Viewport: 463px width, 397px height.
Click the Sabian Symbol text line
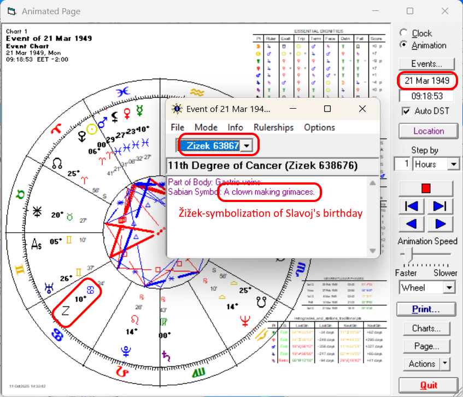point(241,192)
